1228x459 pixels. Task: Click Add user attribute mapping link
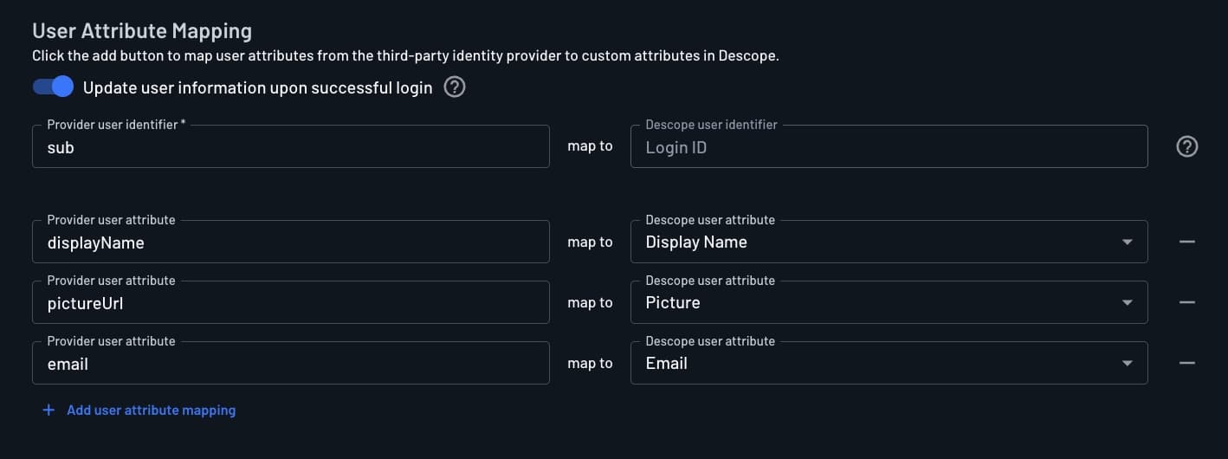tap(151, 411)
